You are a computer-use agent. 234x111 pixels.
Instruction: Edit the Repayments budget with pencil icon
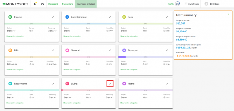pos(53,84)
